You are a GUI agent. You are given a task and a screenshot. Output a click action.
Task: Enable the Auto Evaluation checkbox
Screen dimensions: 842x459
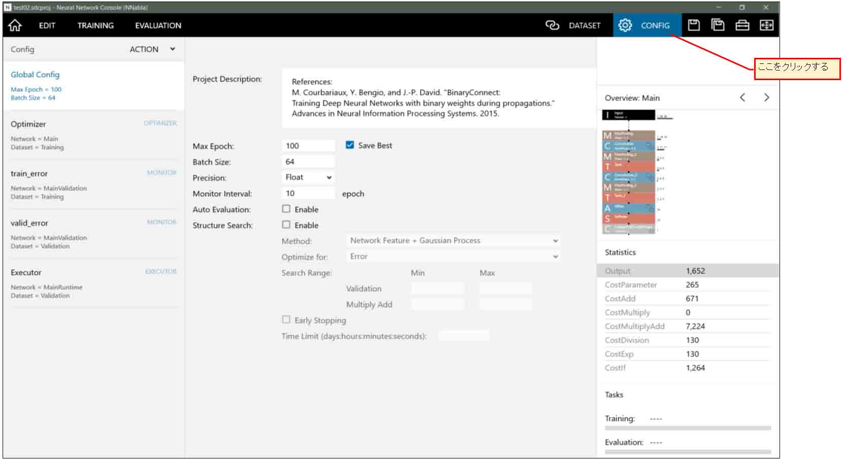point(286,209)
